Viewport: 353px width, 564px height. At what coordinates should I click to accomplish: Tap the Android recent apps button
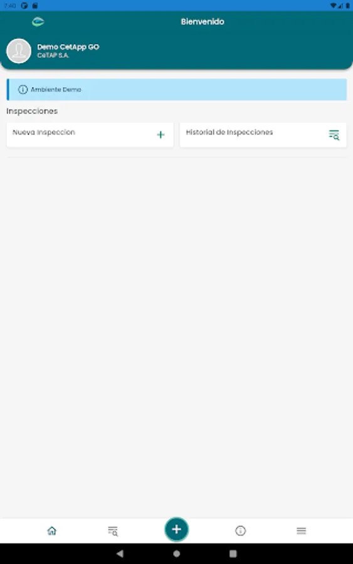click(x=233, y=553)
